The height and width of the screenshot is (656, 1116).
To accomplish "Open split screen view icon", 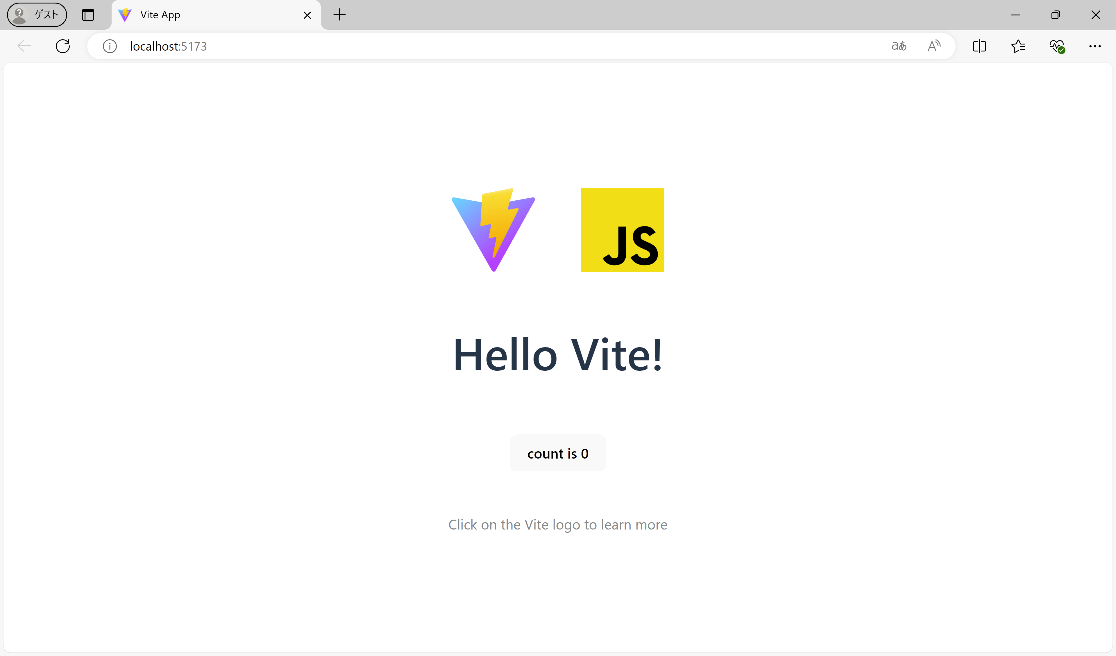I will coord(980,46).
